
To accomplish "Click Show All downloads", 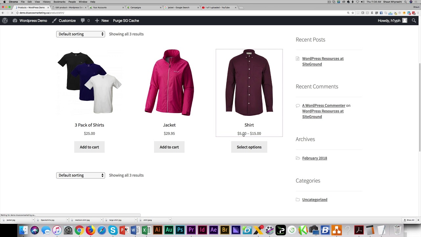I will (x=409, y=220).
